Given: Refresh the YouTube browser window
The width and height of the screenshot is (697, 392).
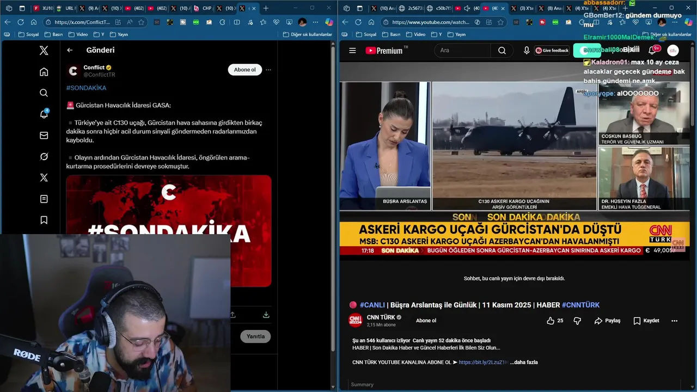Looking at the screenshot, I should (x=358, y=22).
